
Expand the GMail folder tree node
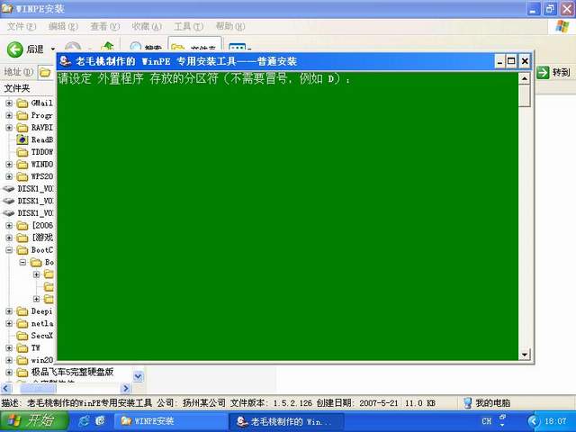9,103
